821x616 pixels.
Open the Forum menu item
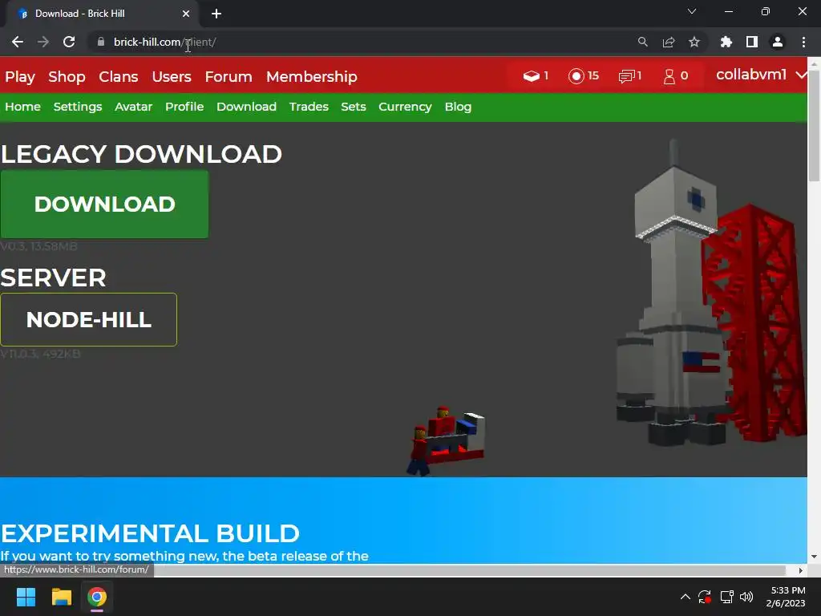229,76
